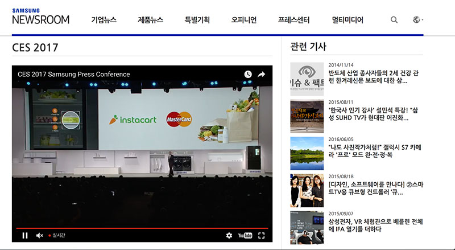Unmute the video with the speaker icon
The width and height of the screenshot is (455, 250).
[39, 235]
